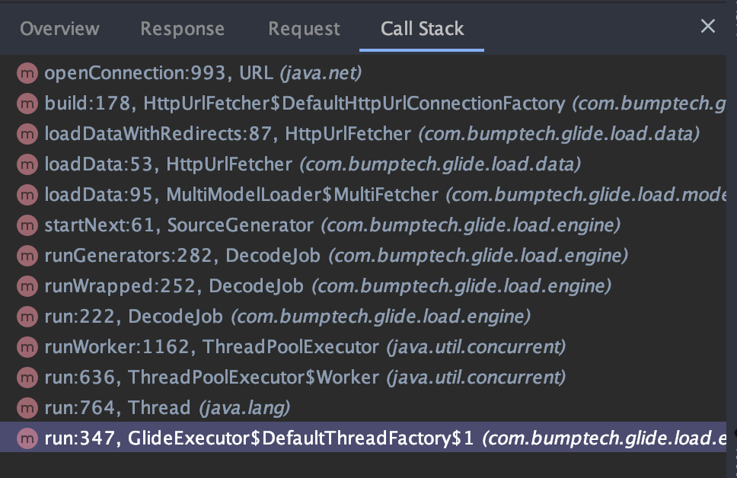737x478 pixels.
Task: Select the Call Stack tab
Action: [x=422, y=29]
